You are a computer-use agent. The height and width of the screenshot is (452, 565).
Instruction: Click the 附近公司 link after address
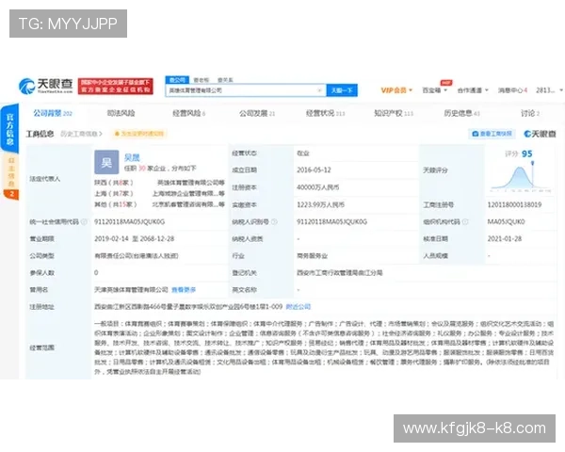[298, 307]
